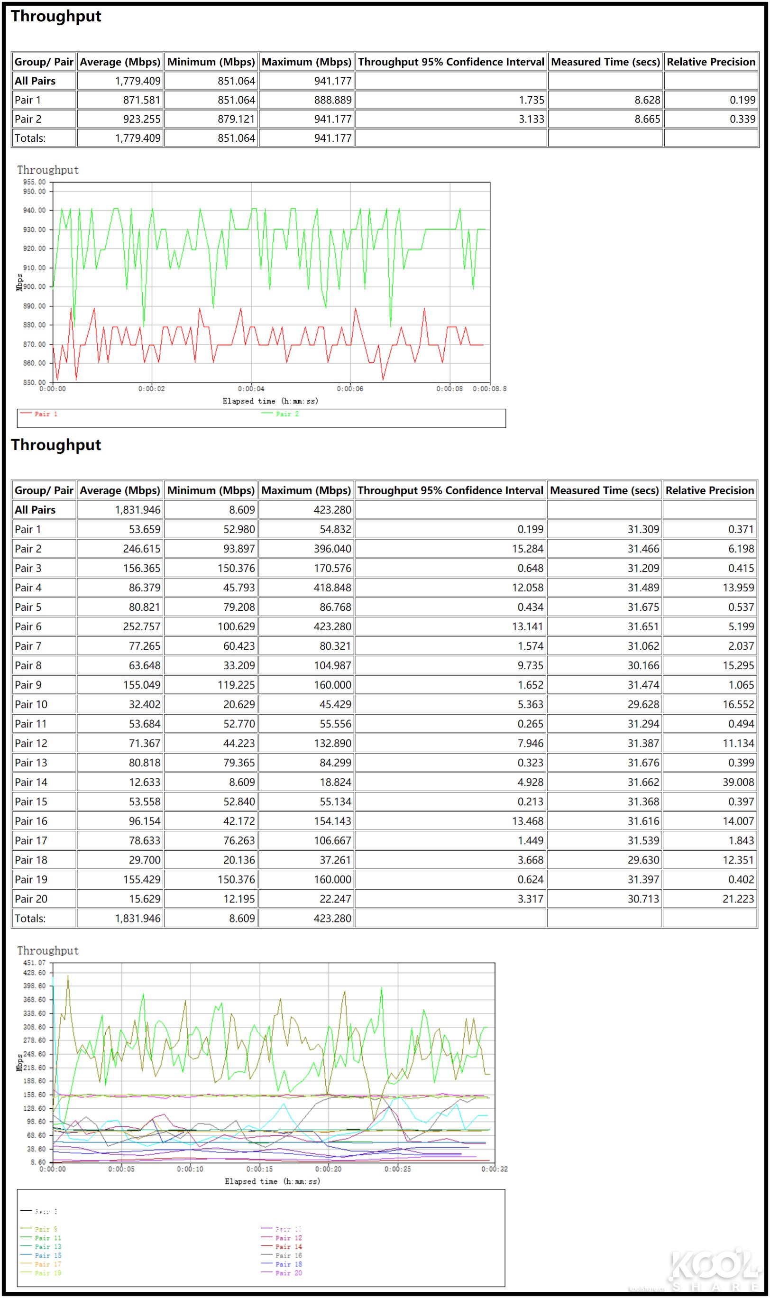
Task: Click the Relative Precision column header
Action: point(711,61)
